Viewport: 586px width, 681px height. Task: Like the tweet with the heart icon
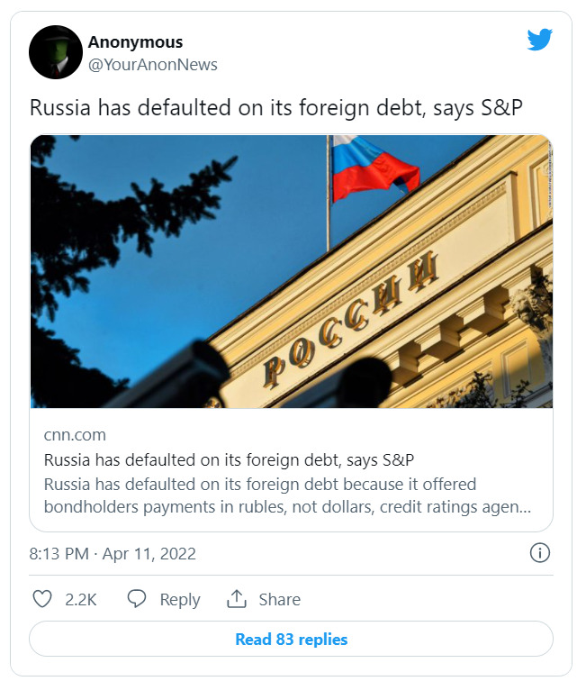[x=41, y=599]
